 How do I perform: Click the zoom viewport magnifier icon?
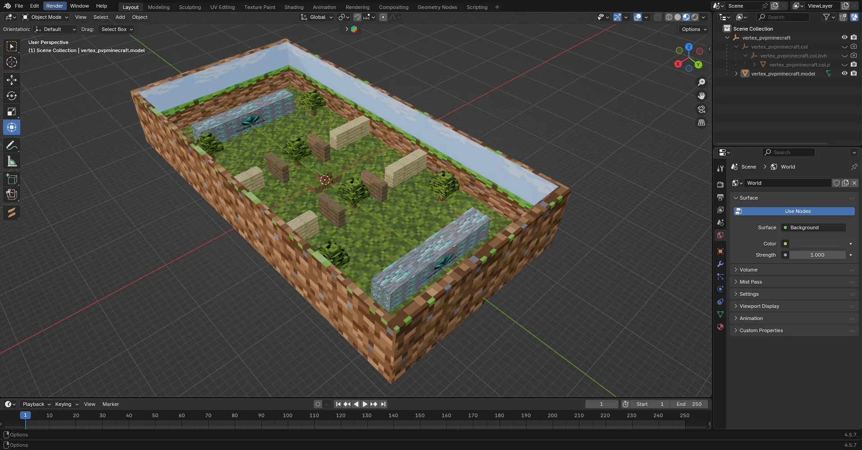pos(701,82)
